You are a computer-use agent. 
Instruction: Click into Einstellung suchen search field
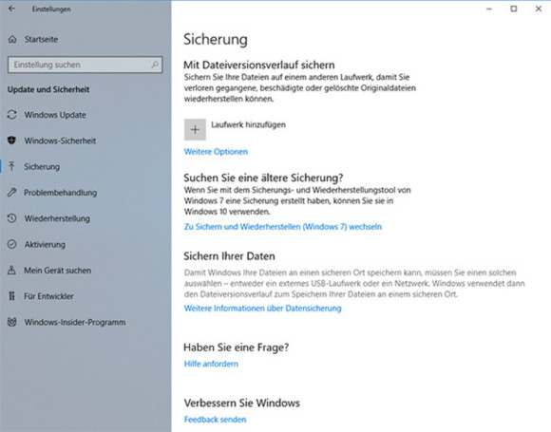click(x=85, y=65)
